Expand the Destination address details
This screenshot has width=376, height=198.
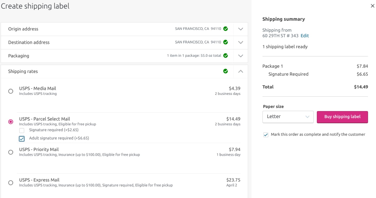pos(240,42)
